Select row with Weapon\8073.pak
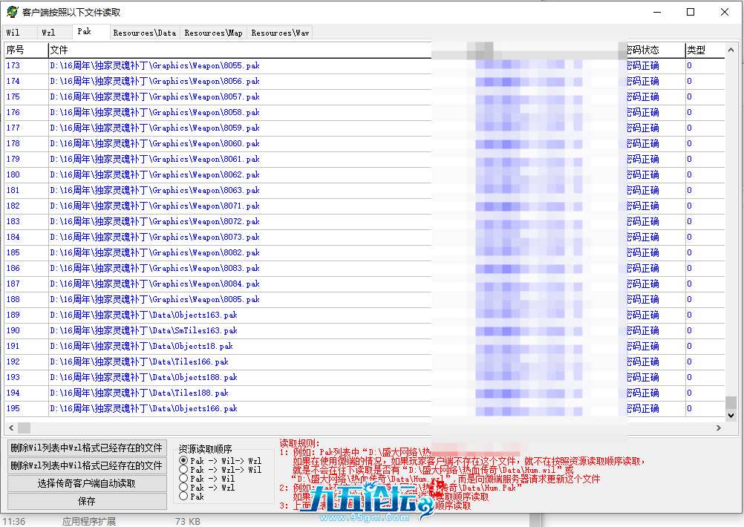744x527 pixels. point(365,238)
